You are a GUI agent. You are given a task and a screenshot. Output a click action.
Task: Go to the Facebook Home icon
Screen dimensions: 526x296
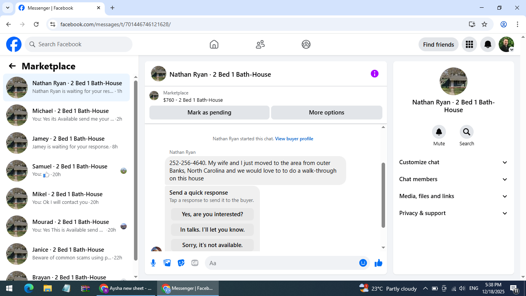[214, 44]
